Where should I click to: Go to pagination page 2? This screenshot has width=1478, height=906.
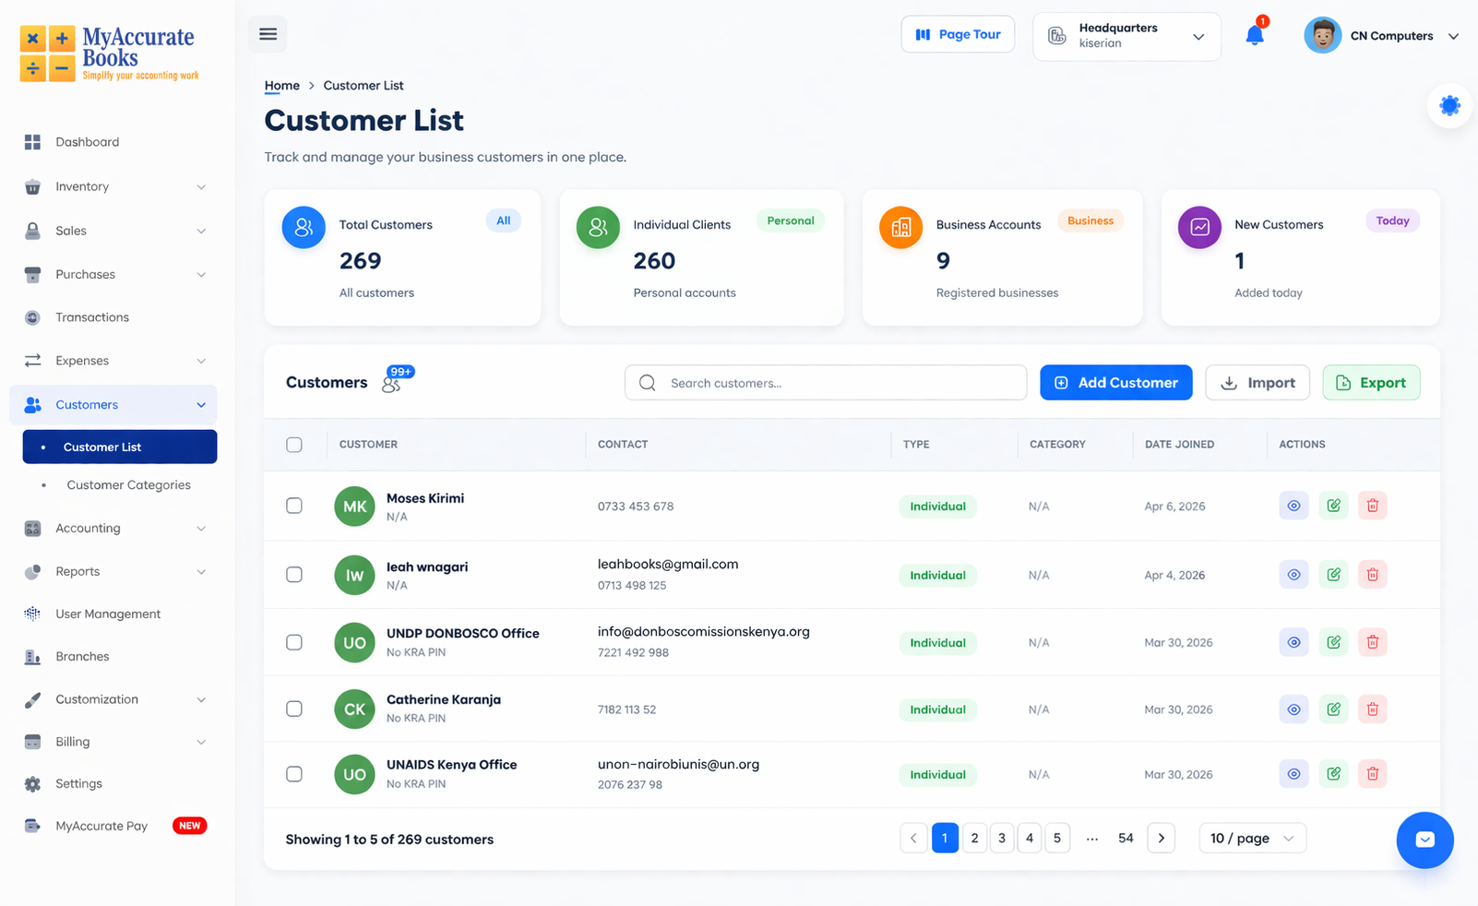(974, 838)
